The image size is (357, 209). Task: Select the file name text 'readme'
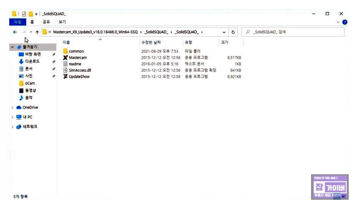[75, 64]
